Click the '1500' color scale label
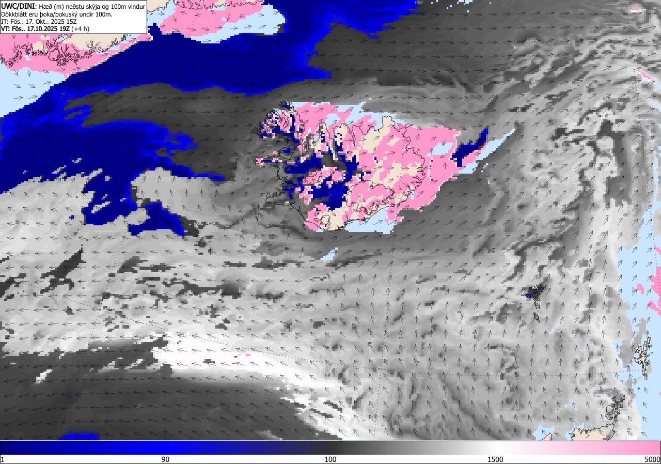 (x=496, y=459)
